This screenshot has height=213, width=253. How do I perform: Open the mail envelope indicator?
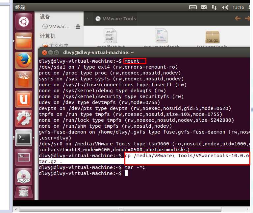click(204, 7)
